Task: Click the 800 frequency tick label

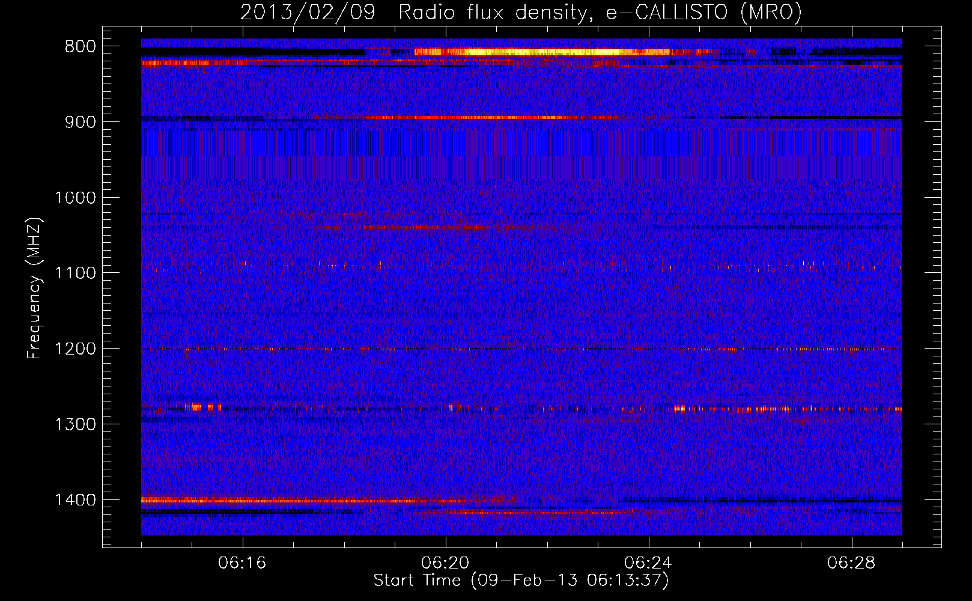Action: pos(80,47)
